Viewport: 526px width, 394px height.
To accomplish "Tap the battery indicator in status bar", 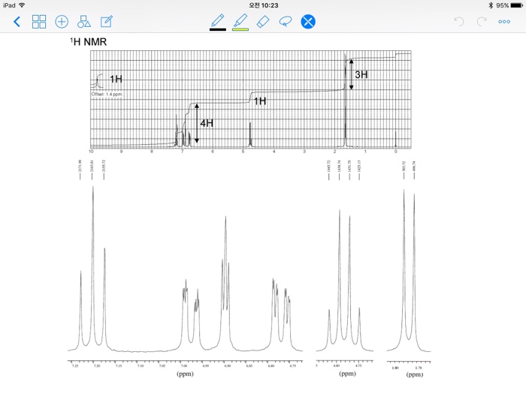I will point(515,5).
